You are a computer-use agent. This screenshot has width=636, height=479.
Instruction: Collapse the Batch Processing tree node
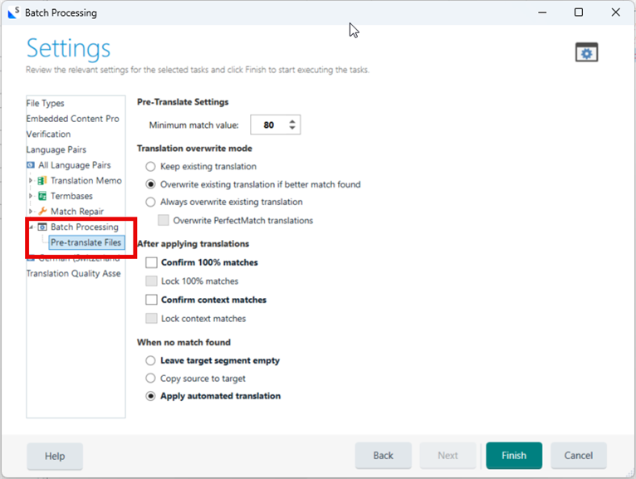31,227
